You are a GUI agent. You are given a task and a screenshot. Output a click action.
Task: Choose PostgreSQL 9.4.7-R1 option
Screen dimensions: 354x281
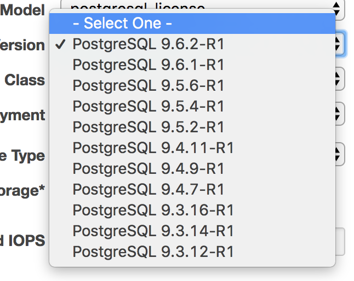tap(192, 189)
